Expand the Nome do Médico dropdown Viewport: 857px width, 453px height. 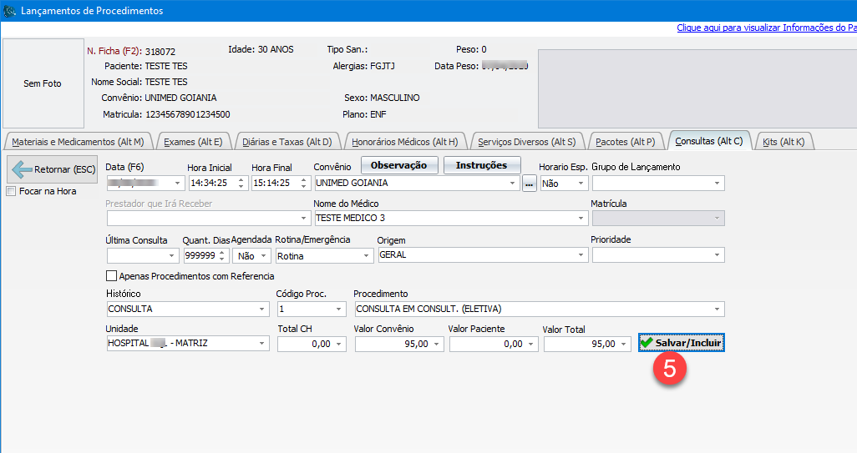click(x=581, y=219)
